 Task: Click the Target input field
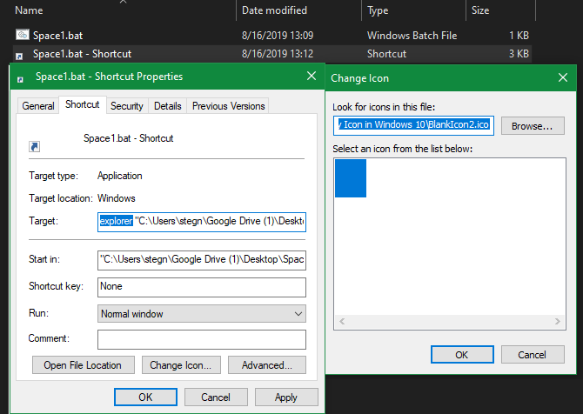[x=202, y=221]
